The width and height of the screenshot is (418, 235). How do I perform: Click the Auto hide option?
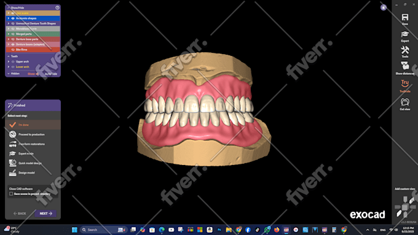tap(50, 74)
